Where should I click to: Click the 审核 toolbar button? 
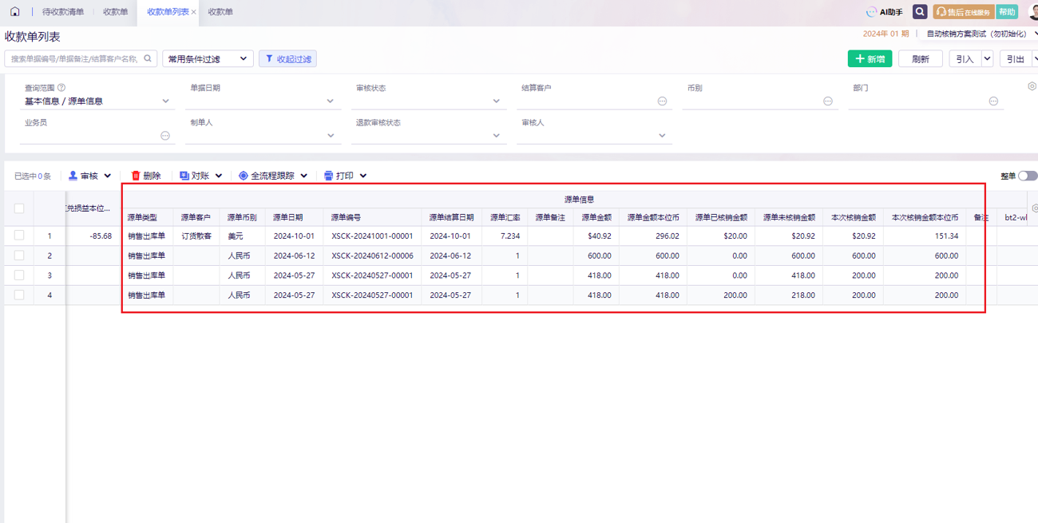tap(83, 176)
